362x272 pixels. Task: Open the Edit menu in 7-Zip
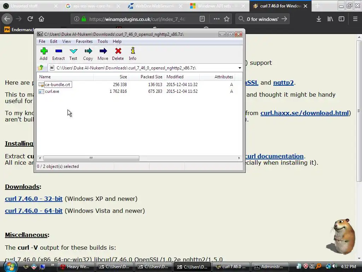54,41
